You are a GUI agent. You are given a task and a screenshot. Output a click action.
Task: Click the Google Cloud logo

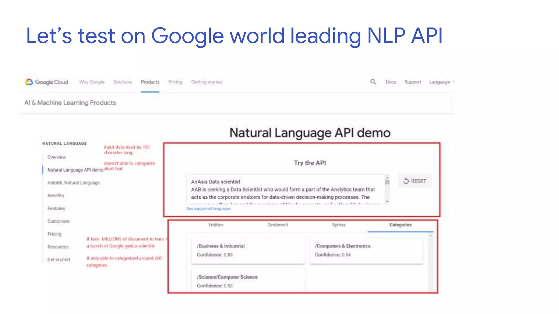[47, 82]
